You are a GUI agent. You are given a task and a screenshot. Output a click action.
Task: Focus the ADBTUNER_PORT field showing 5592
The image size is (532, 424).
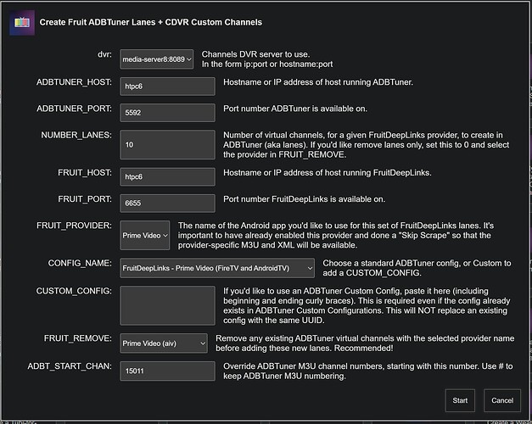pyautogui.click(x=167, y=112)
